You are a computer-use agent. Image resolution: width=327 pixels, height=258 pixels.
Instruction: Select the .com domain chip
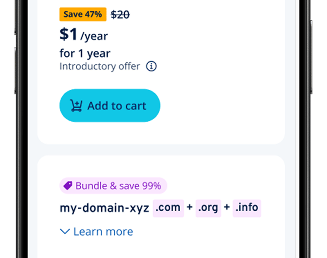(x=168, y=208)
